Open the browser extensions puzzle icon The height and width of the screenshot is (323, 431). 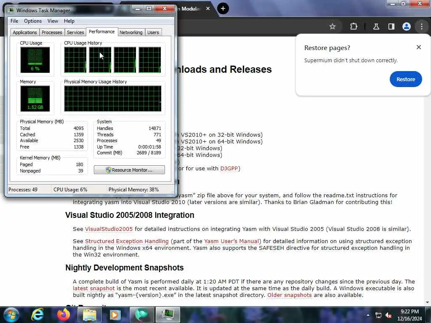point(354,26)
